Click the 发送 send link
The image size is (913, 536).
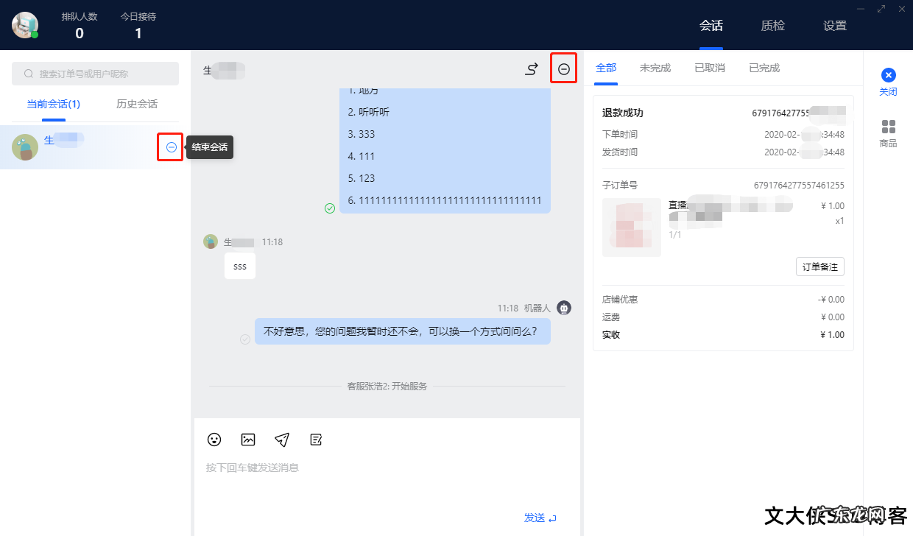tap(535, 518)
